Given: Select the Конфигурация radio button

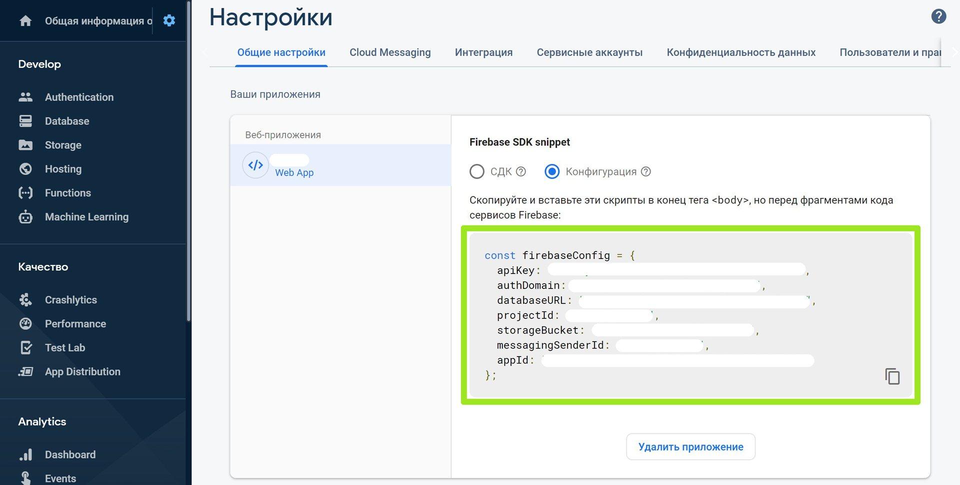Looking at the screenshot, I should 552,172.
